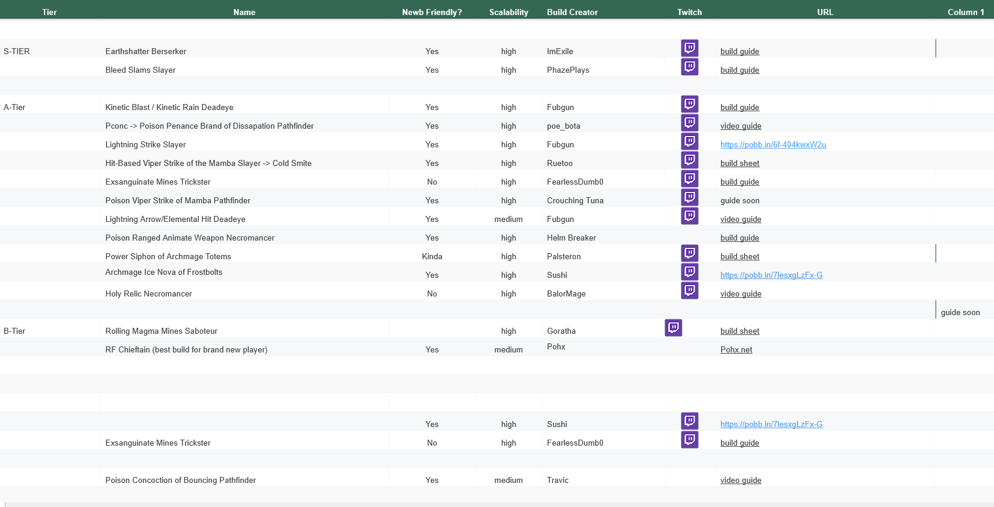Visit the Pohx.net link
This screenshot has width=994, height=507.
pos(736,350)
